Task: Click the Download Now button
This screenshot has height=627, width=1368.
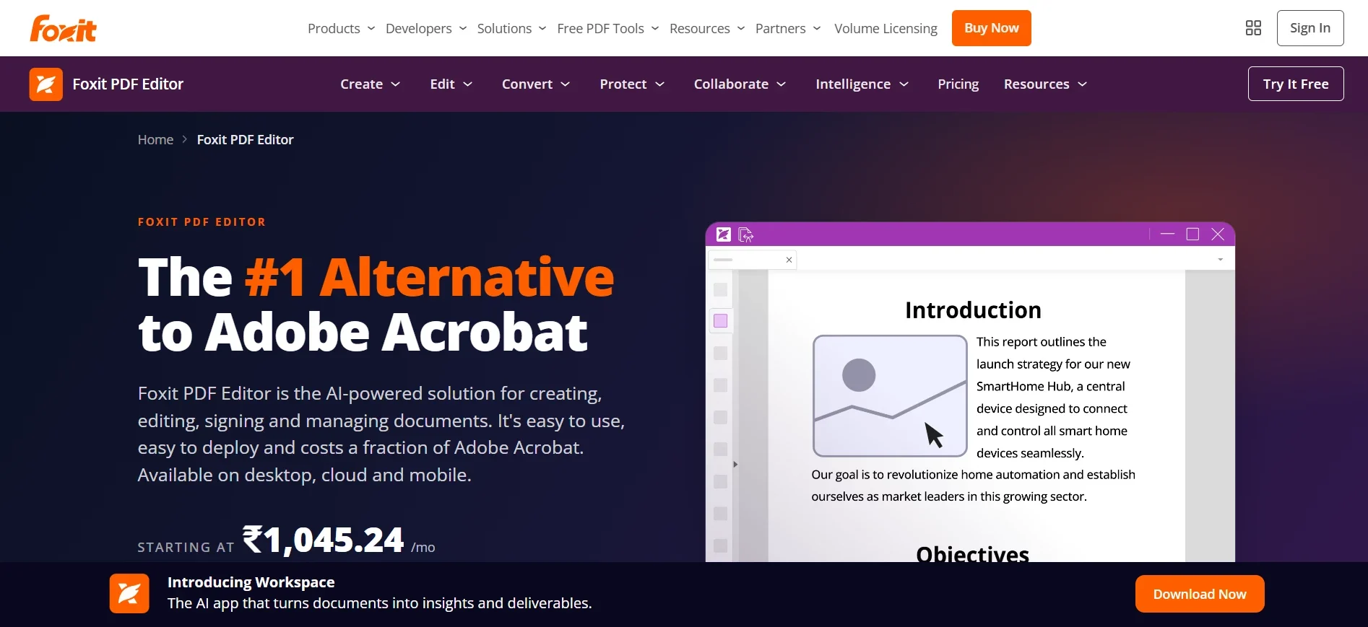Action: click(x=1200, y=594)
